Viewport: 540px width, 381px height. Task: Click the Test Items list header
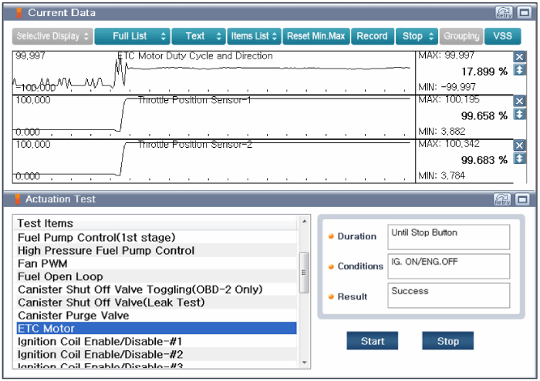tap(157, 223)
